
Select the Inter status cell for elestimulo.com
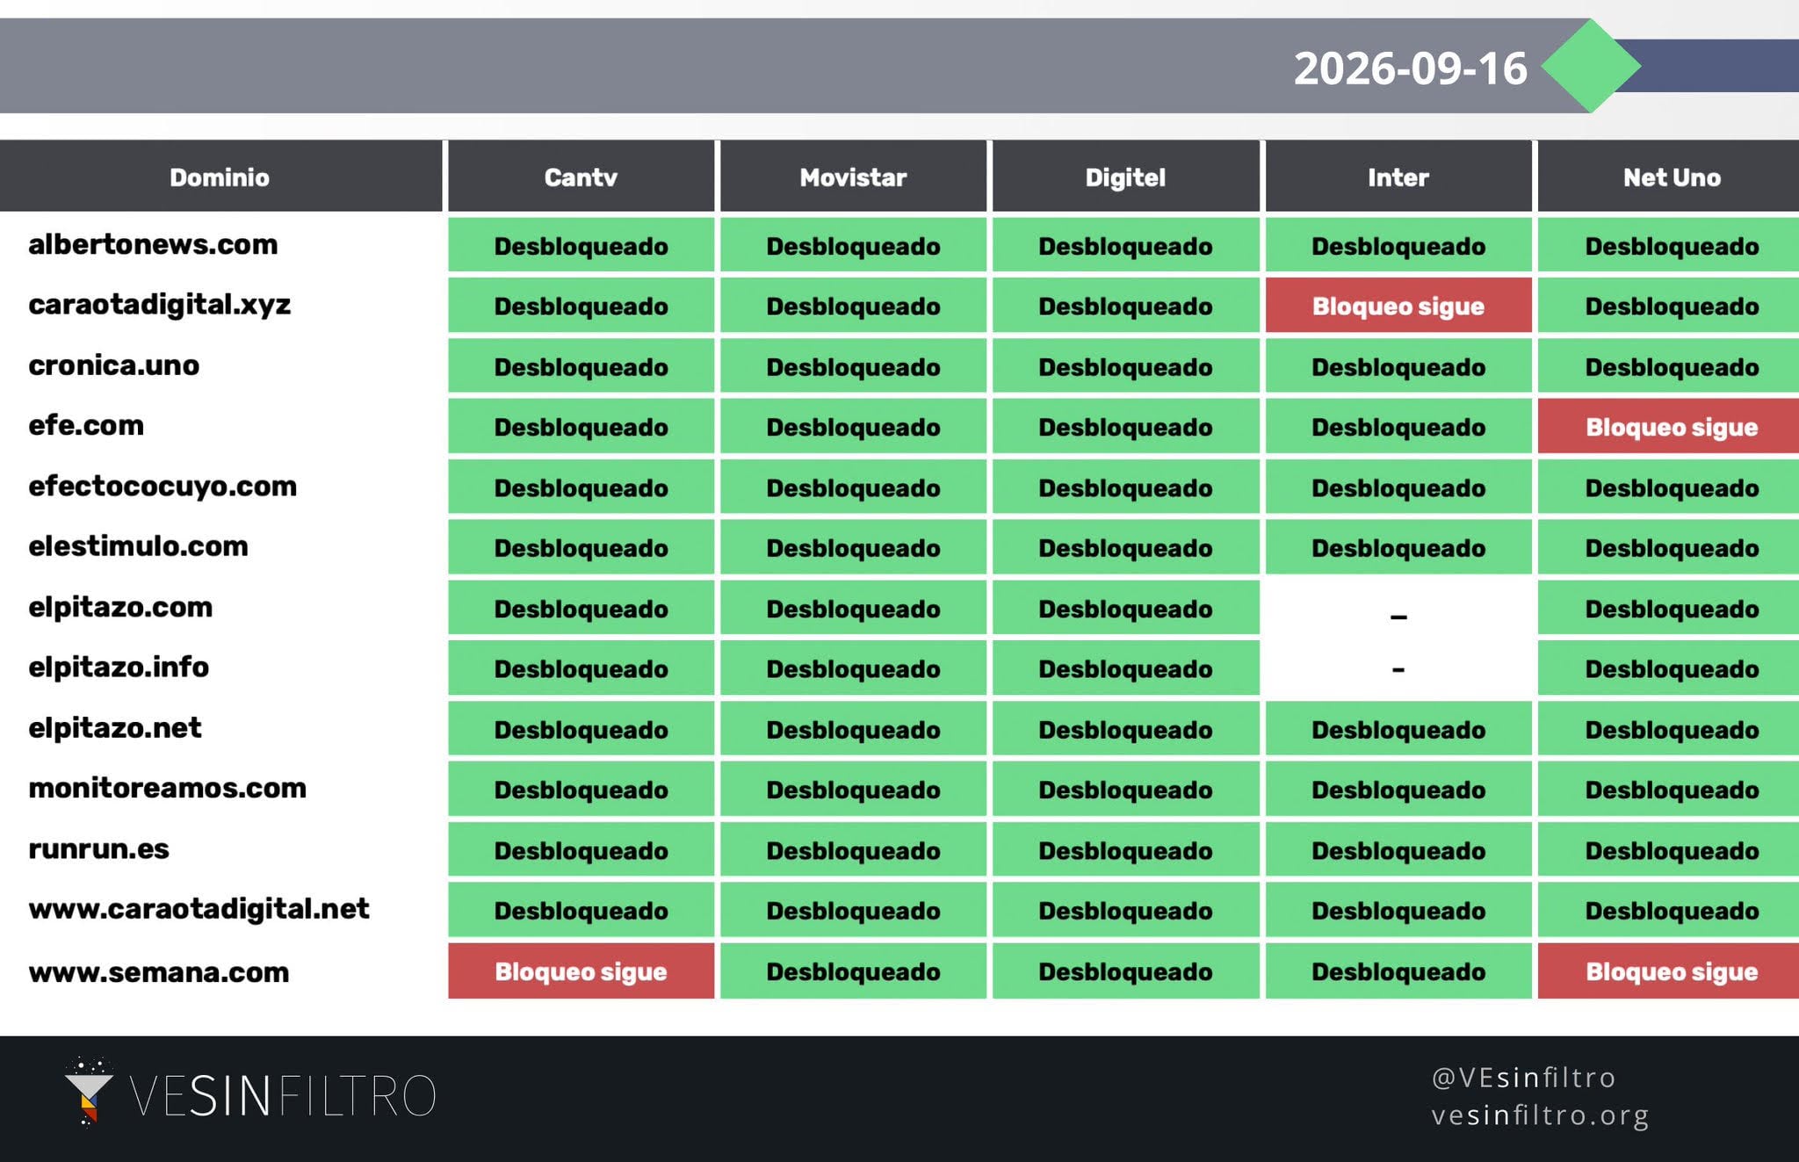click(1398, 548)
